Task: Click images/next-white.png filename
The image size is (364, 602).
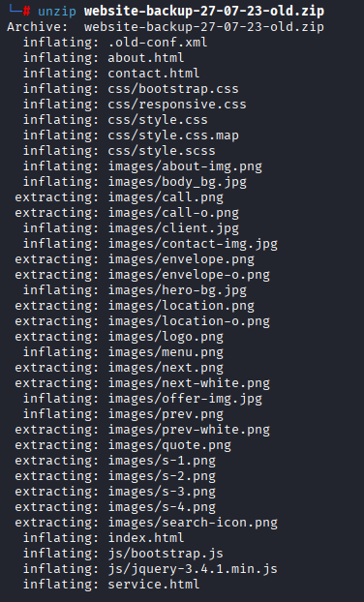Action: tap(189, 382)
